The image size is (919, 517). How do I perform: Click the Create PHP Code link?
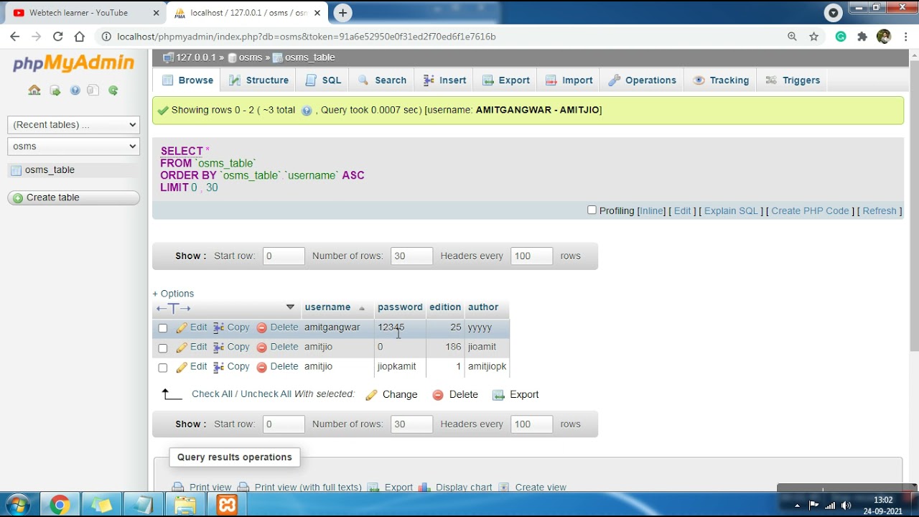point(810,211)
